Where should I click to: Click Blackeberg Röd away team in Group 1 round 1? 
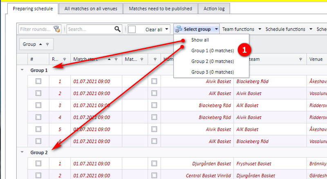tap(252, 82)
